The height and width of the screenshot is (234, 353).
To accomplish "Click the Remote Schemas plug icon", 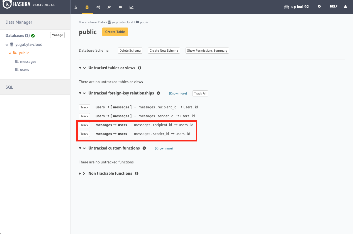I will [x=109, y=7].
